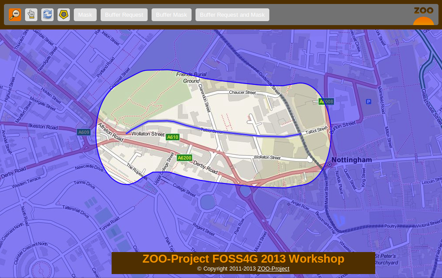Screen dimensions: 442x278
Task: Click the A610 road shield marker
Action: pyautogui.click(x=173, y=137)
